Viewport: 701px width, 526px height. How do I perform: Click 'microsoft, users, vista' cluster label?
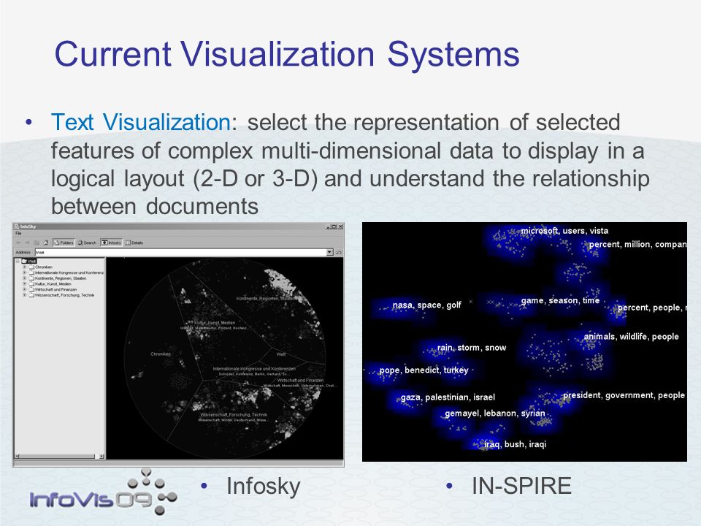(x=564, y=231)
